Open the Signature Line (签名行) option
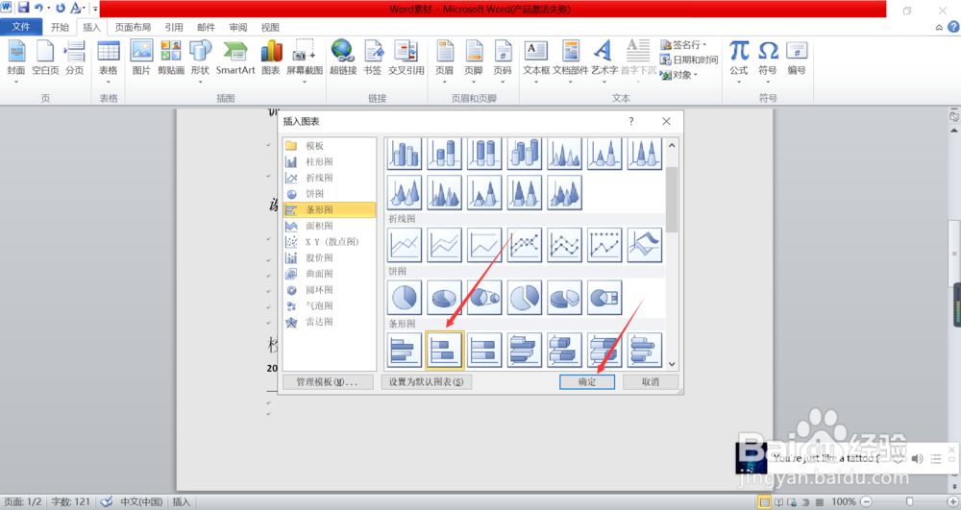The height and width of the screenshot is (510, 961). click(x=683, y=45)
